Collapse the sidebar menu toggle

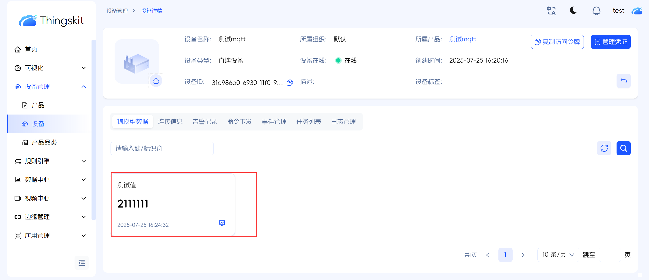coord(82,263)
